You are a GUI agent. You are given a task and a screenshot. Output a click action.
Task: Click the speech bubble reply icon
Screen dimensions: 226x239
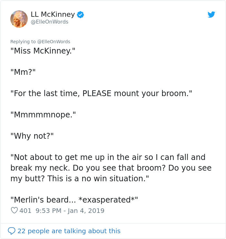point(12,231)
